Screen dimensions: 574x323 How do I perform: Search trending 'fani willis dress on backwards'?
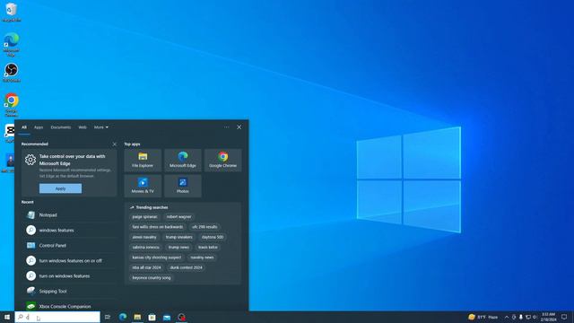[x=158, y=227]
